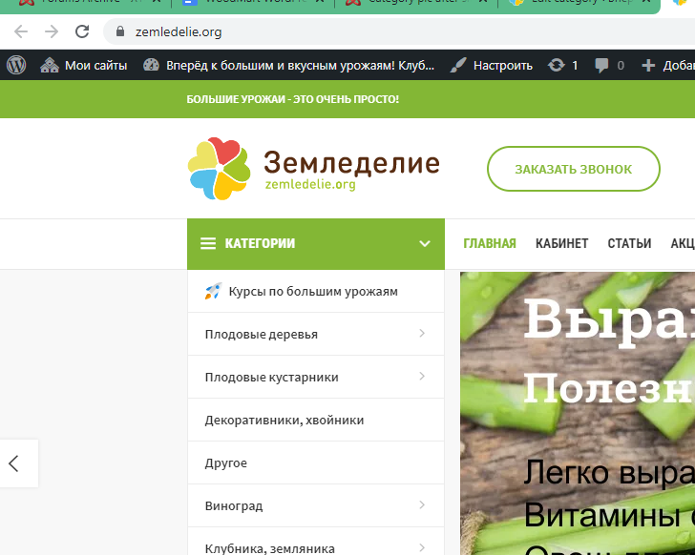Collapse the КАТЕГОРИИ dropdown chevron
695x555 pixels.
click(425, 243)
